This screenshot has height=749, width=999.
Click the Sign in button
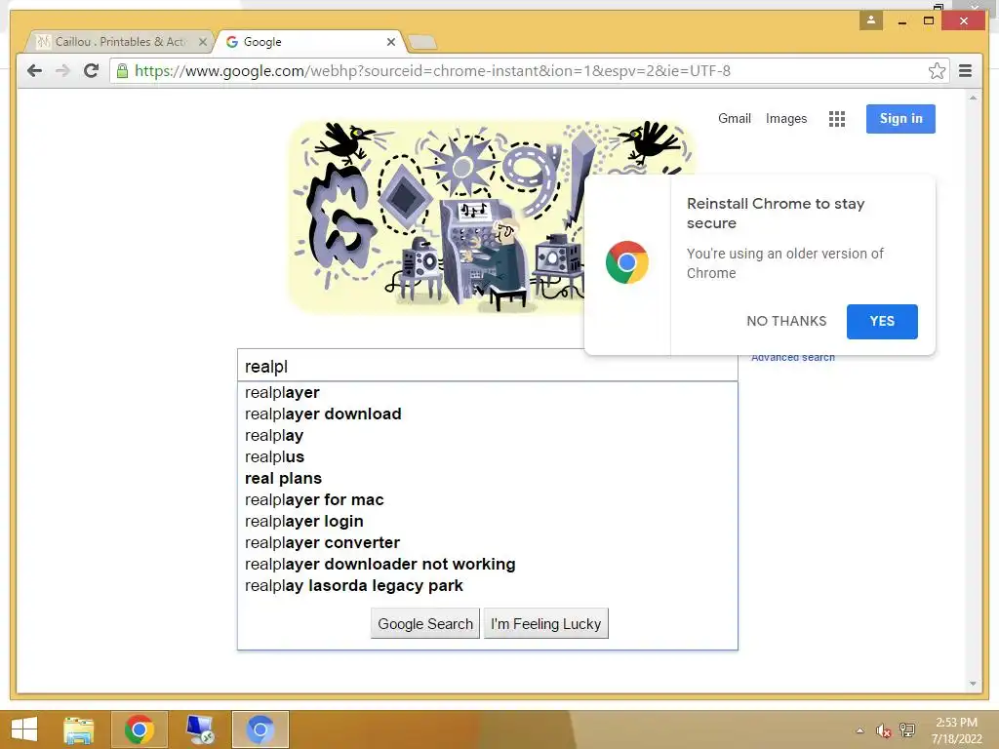(x=900, y=118)
